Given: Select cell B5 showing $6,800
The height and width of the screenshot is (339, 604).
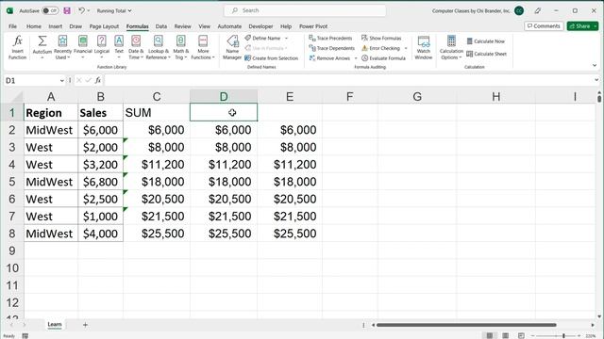Looking at the screenshot, I should 101,182.
